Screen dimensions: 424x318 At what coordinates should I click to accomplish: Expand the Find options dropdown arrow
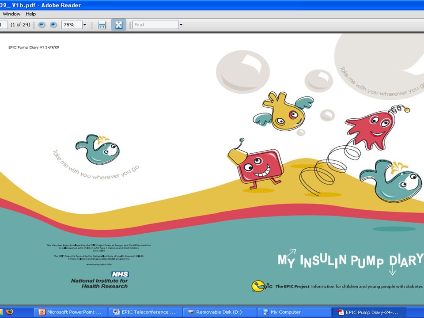[x=181, y=25]
